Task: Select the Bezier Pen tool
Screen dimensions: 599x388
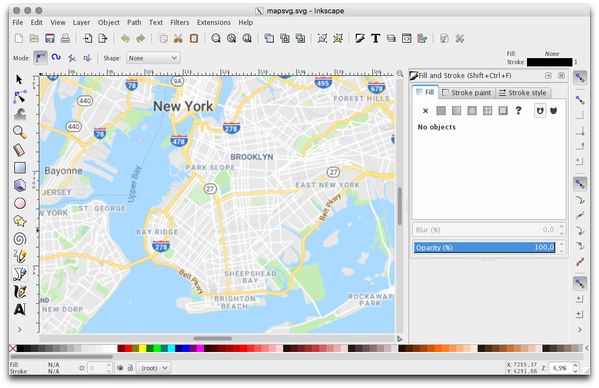Action: [19, 274]
